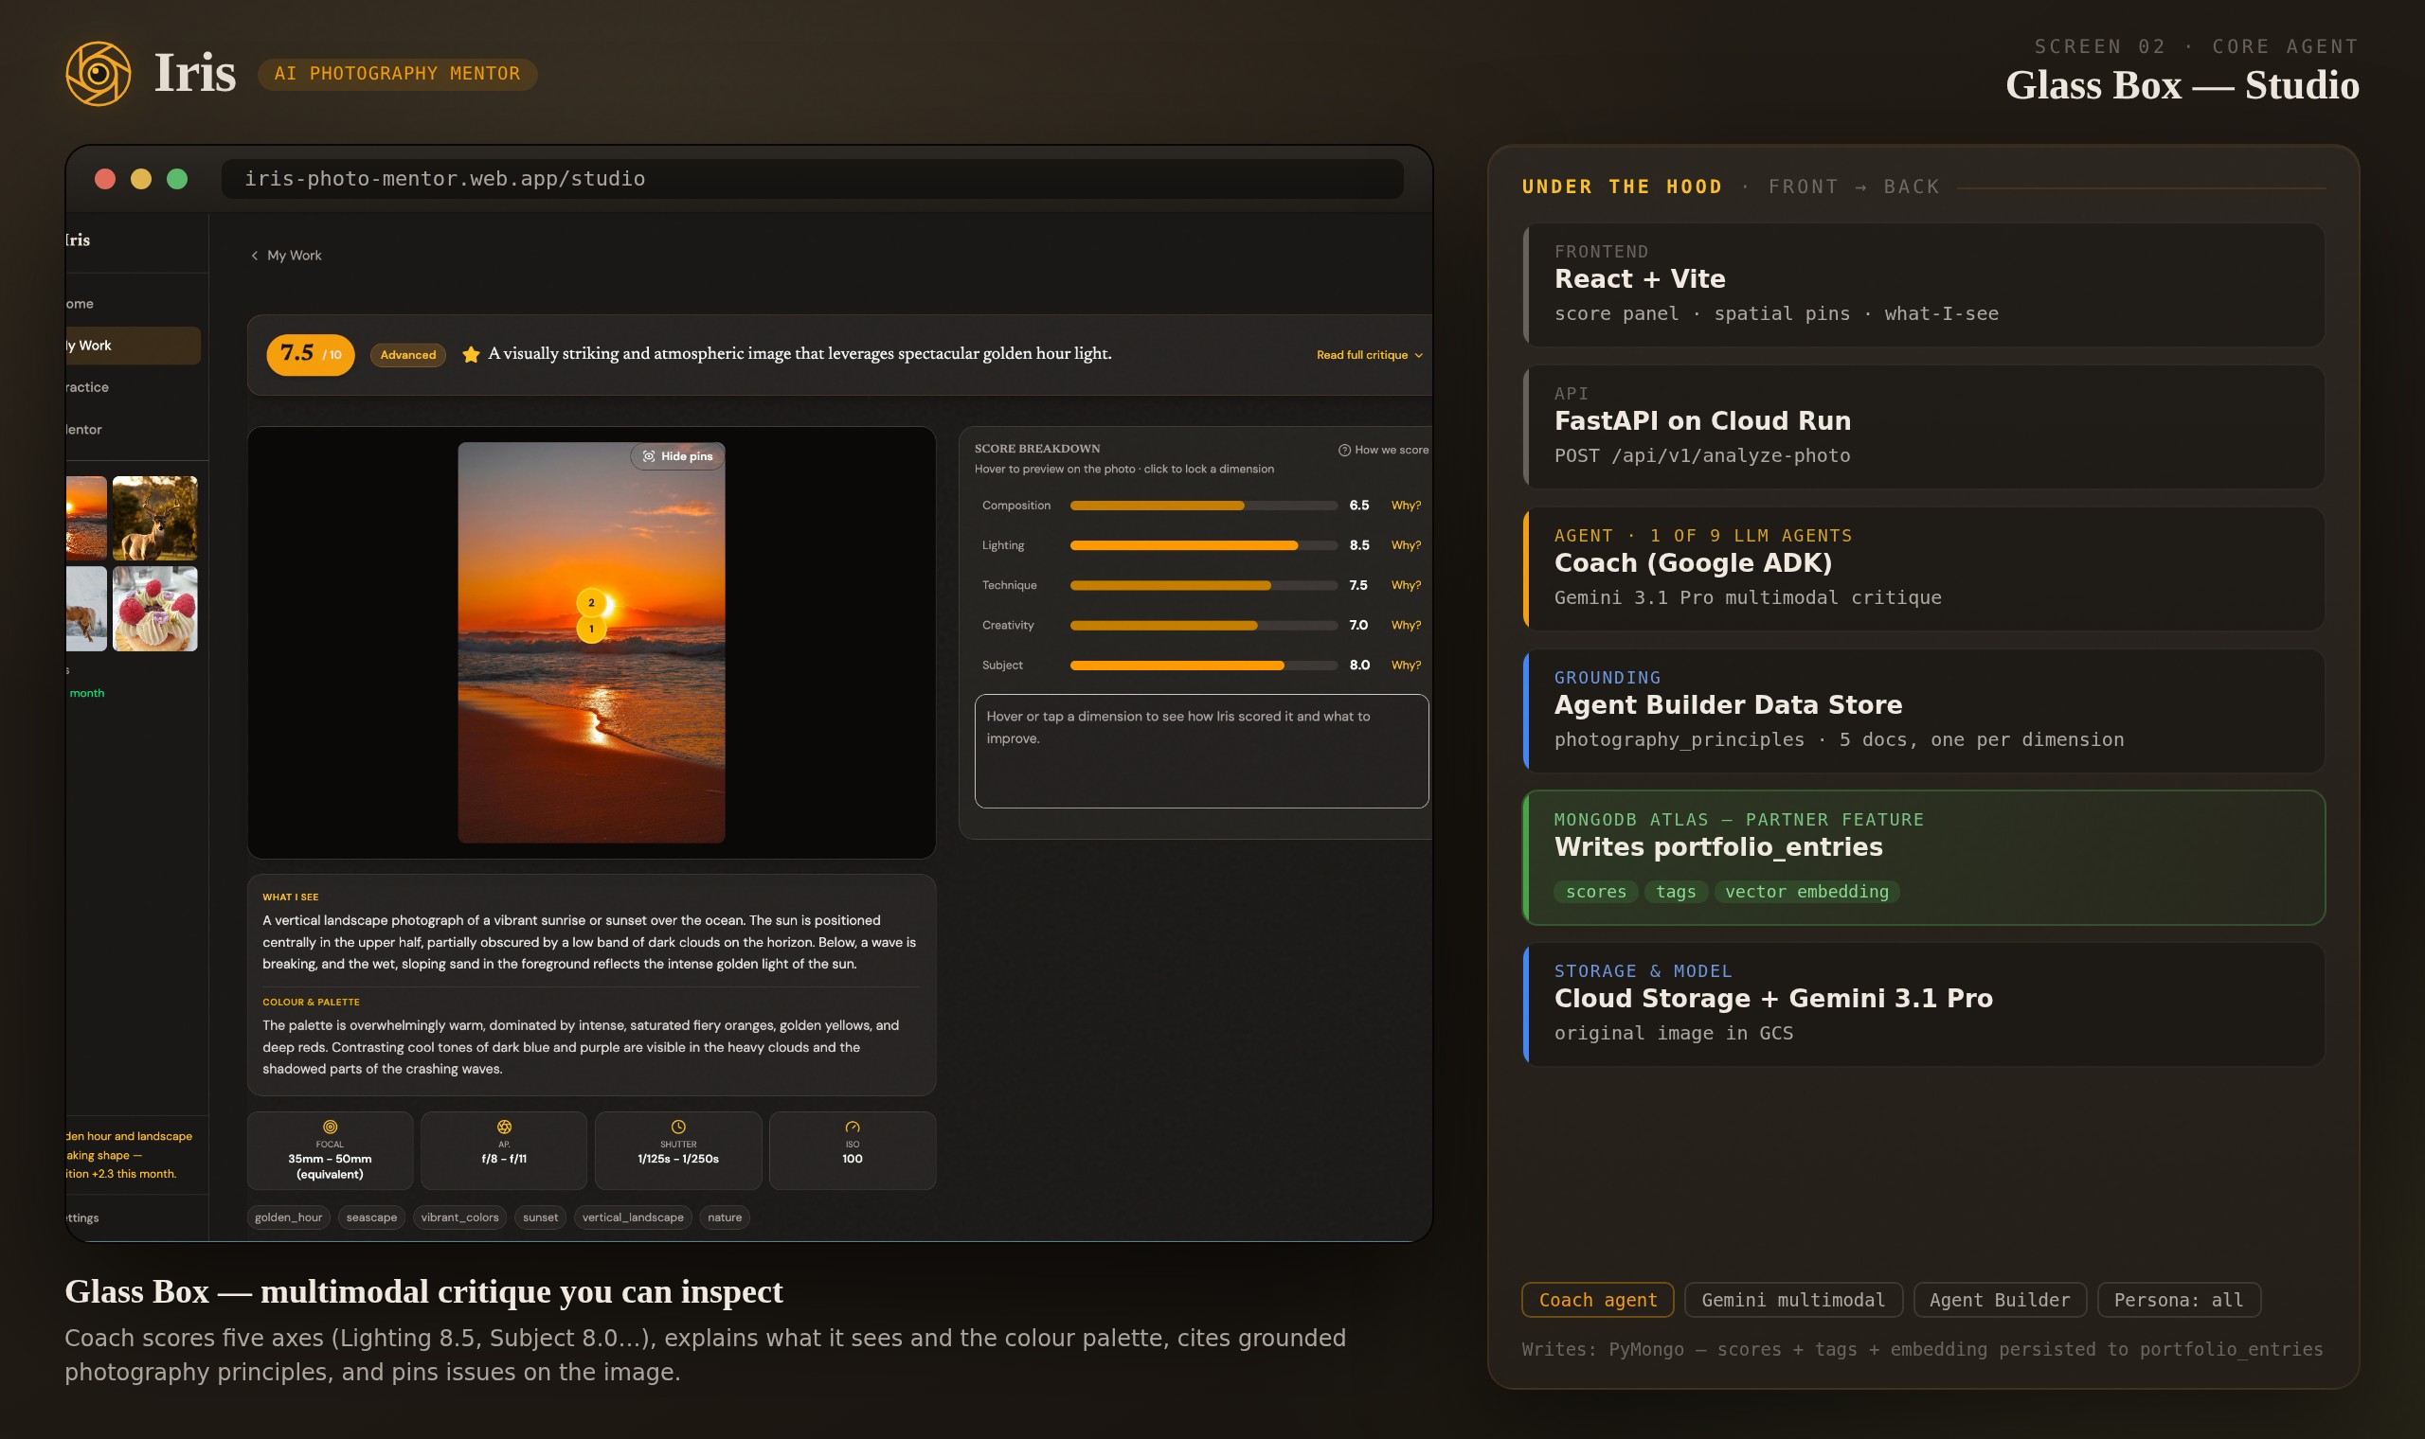2425x1439 pixels.
Task: Click the Aperture blades icon
Action: pos(504,1127)
